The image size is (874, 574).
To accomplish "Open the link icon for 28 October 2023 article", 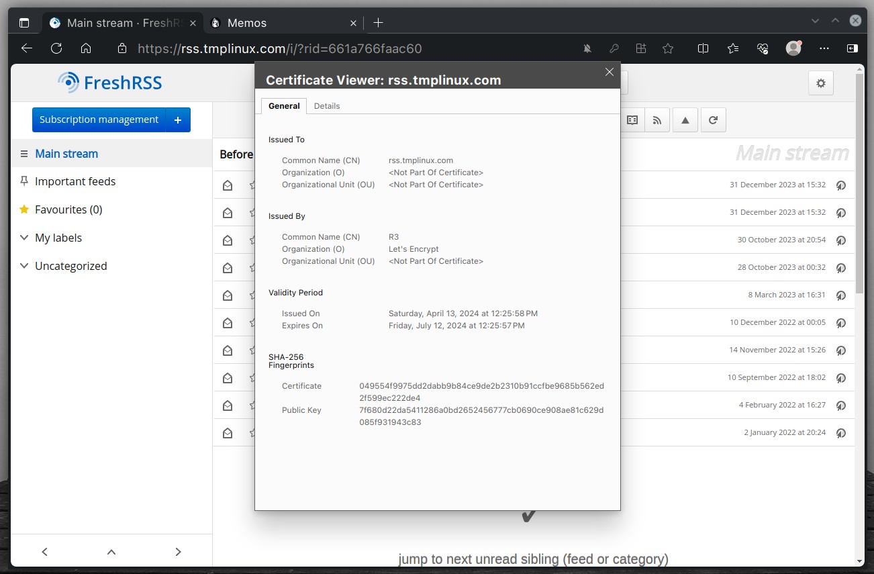I will [841, 268].
